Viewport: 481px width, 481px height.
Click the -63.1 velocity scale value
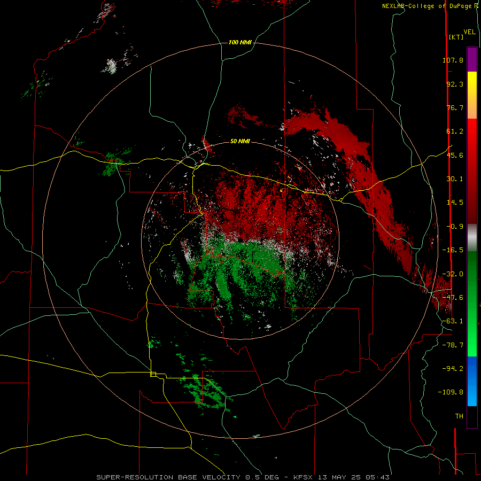(x=453, y=321)
